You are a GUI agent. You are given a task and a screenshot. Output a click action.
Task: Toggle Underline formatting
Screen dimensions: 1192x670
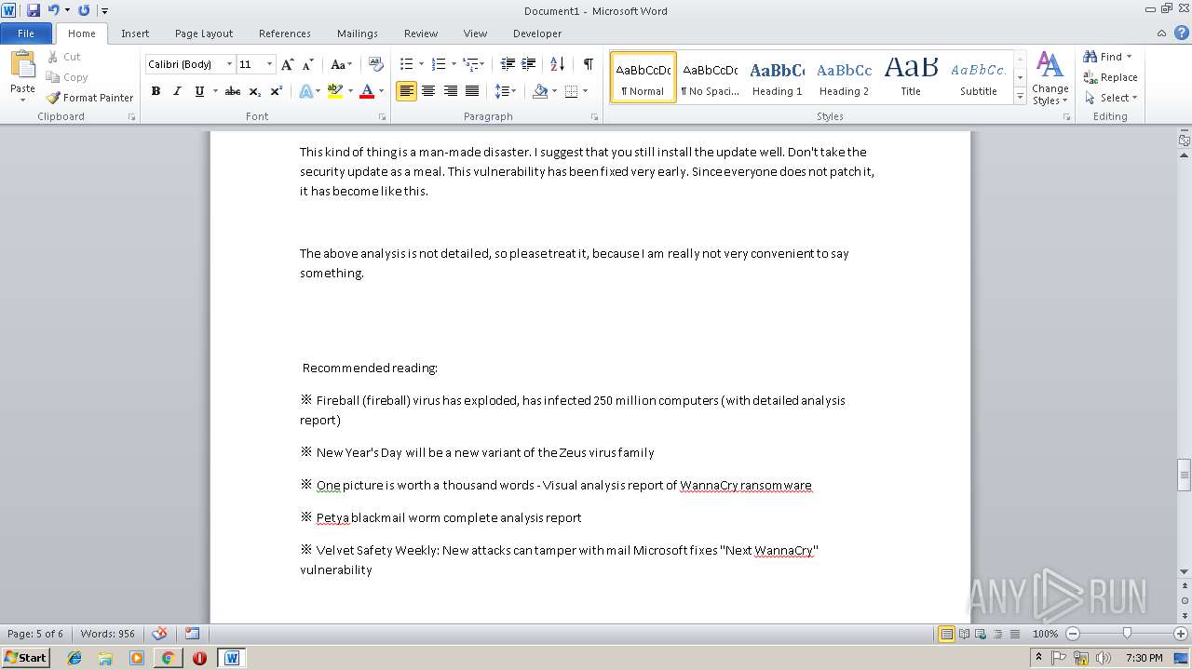click(x=199, y=91)
